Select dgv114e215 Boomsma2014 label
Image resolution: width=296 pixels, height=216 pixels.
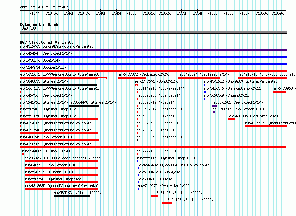[160, 88]
